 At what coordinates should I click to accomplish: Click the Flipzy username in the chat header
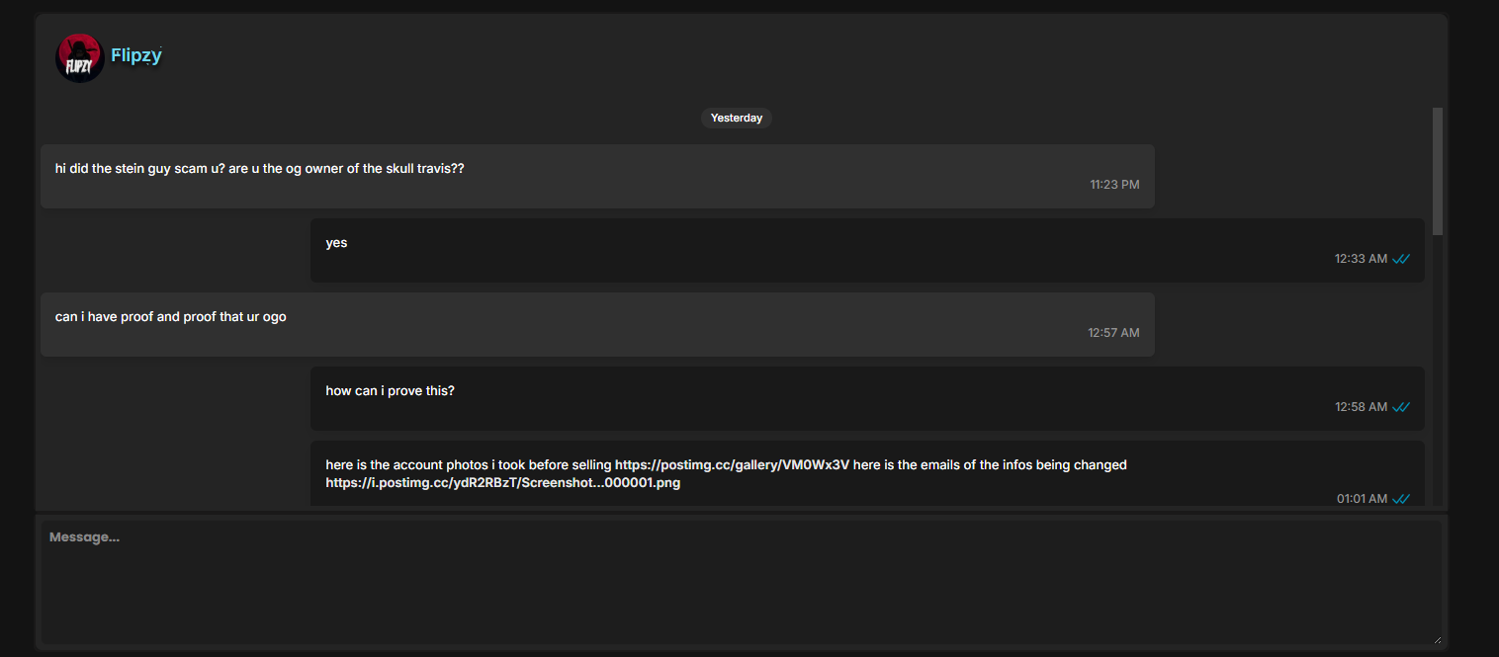(136, 56)
